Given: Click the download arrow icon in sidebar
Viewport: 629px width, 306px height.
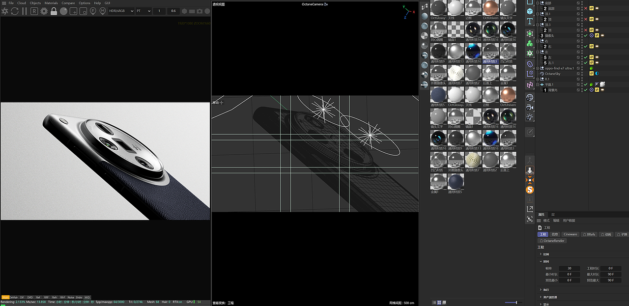Looking at the screenshot, I should (x=530, y=170).
